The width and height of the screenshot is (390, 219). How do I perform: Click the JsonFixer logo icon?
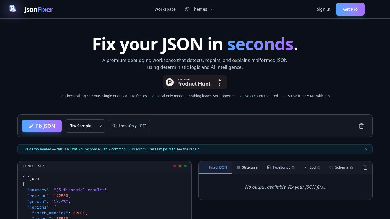coord(13,9)
